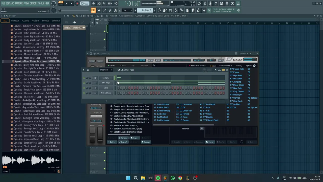Mute the Spire #2 channel
This screenshot has width=323, height=182.
[x=84, y=78]
